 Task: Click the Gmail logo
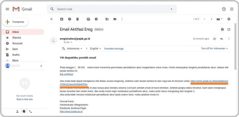coord(22,9)
